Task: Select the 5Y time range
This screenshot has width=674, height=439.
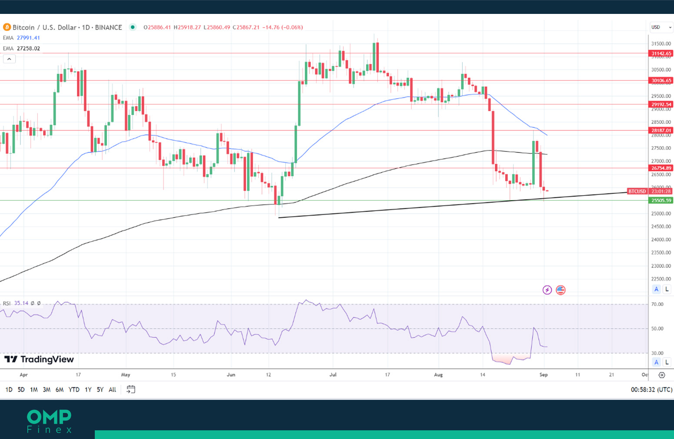Action: 100,389
